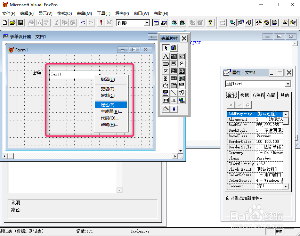Choose 代码(O)... from the context menu

111,118
